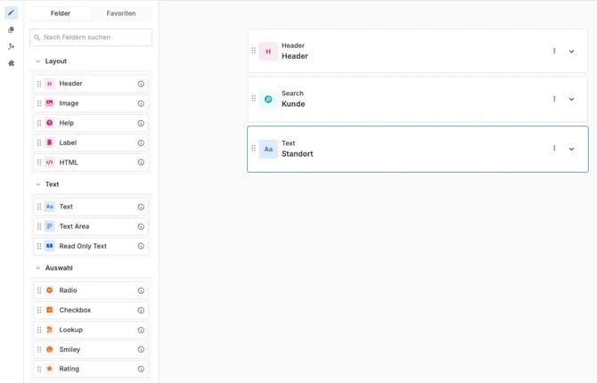The image size is (597, 383).
Task: Switch to the Favoriten tab
Action: point(121,13)
